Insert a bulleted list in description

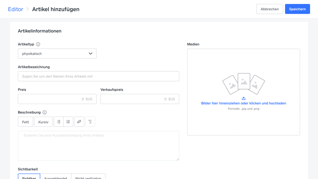[x=58, y=122]
